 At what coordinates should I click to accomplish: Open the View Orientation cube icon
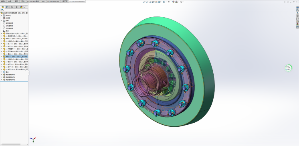pyautogui.click(x=160, y=2)
